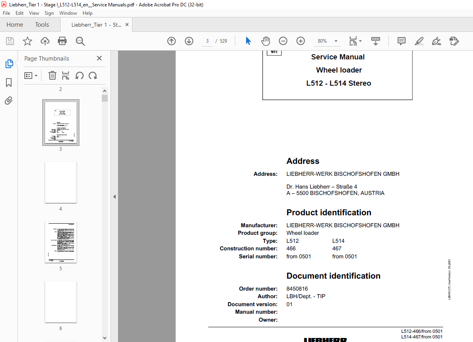The height and width of the screenshot is (342, 473).
Task: Select page 5 thumbnail
Action: click(61, 242)
